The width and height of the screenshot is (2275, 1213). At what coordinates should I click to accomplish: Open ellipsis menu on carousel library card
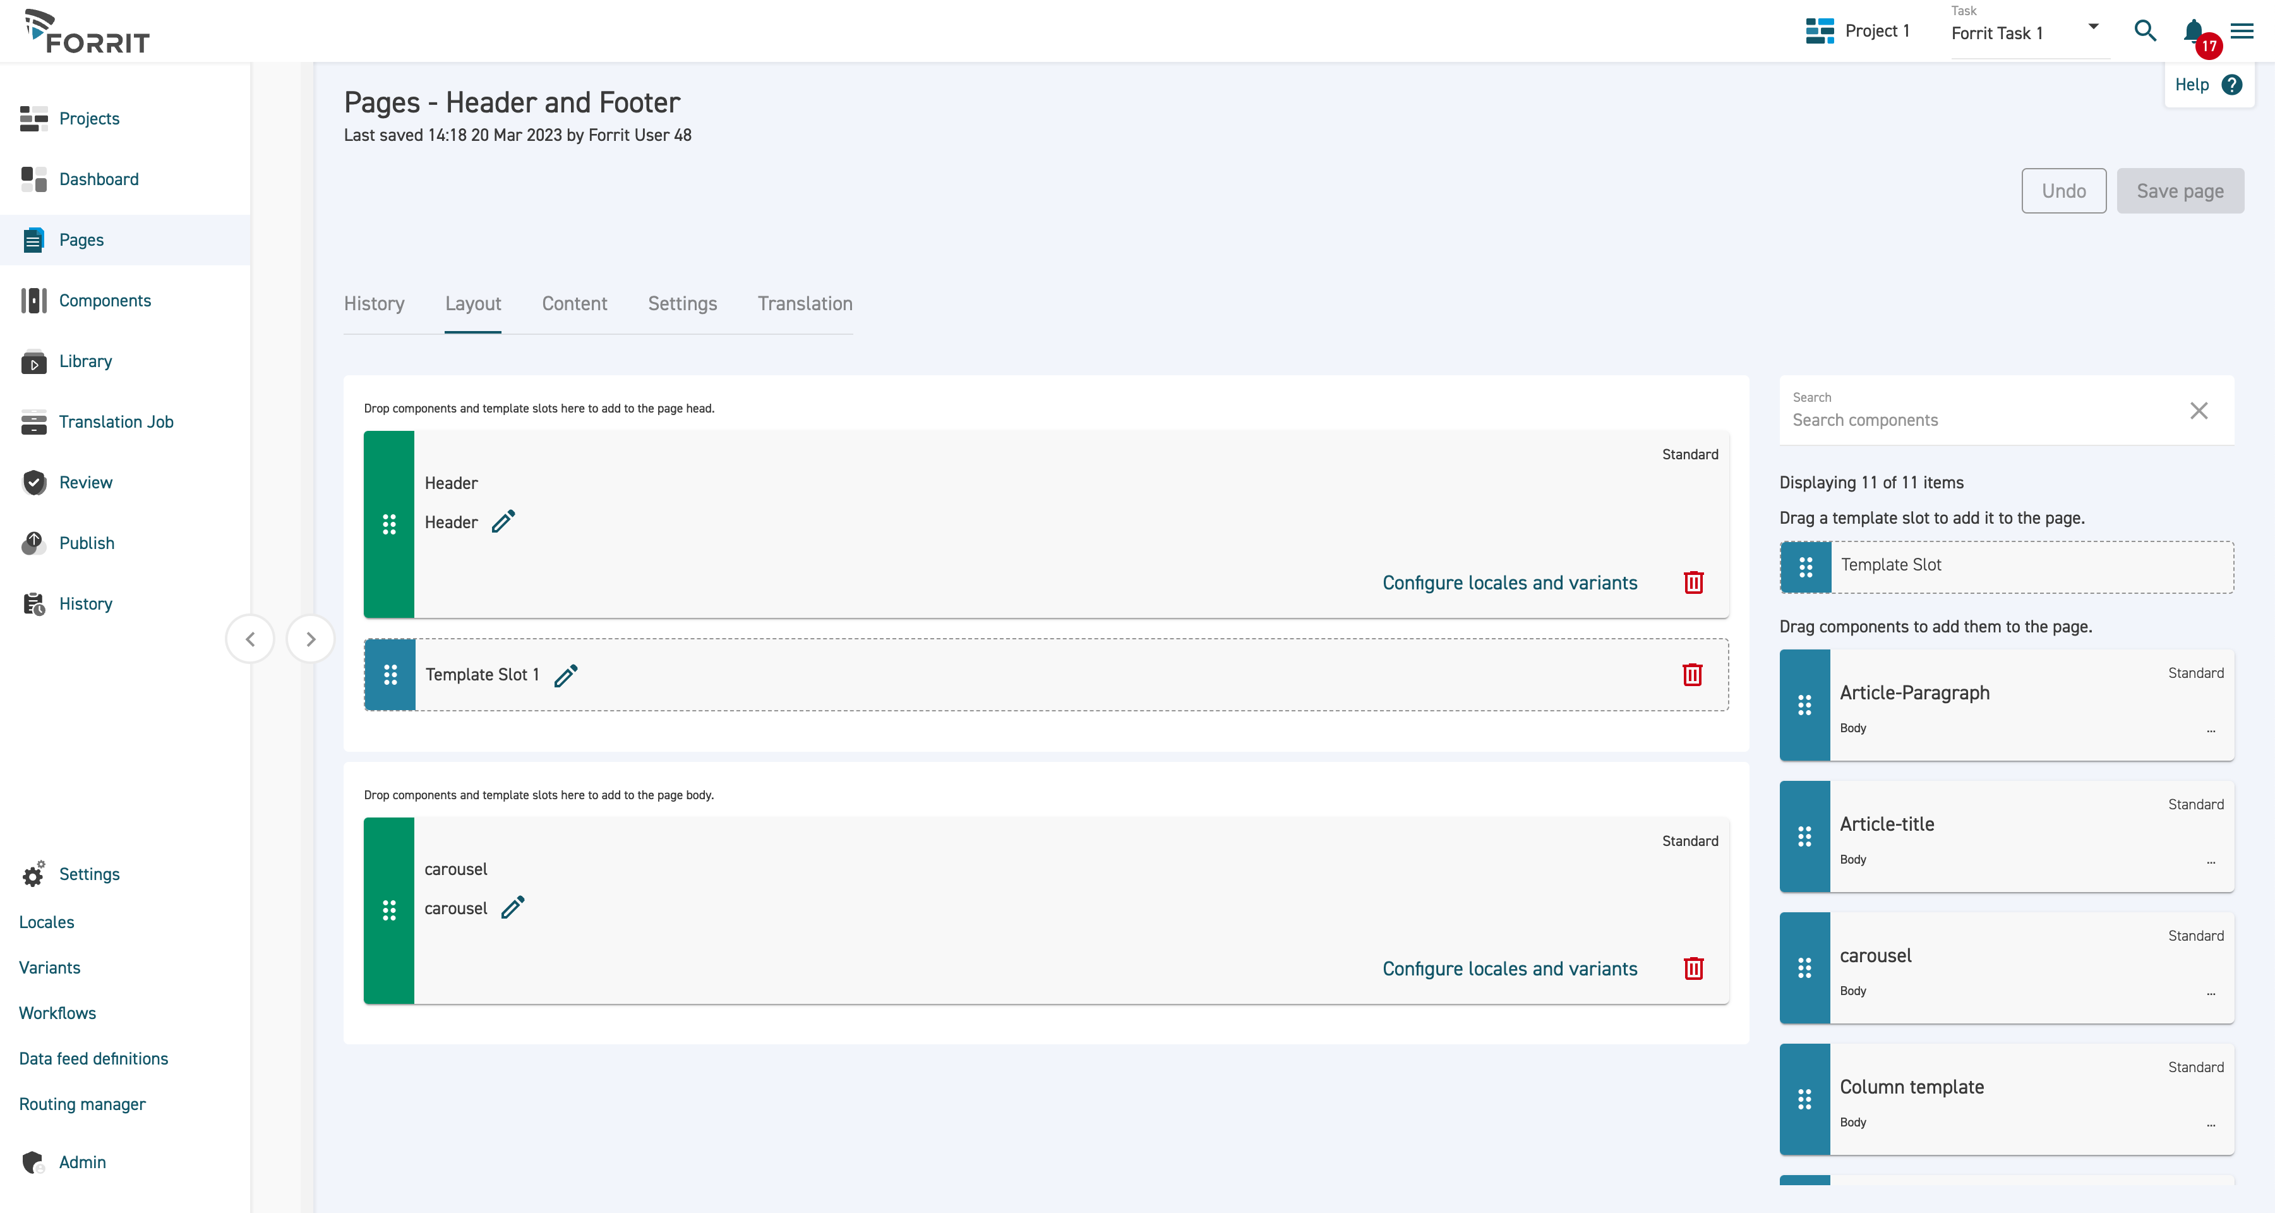[2211, 993]
